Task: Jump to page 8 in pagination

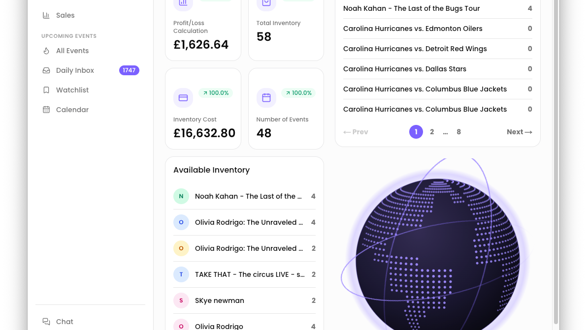Action: tap(458, 132)
